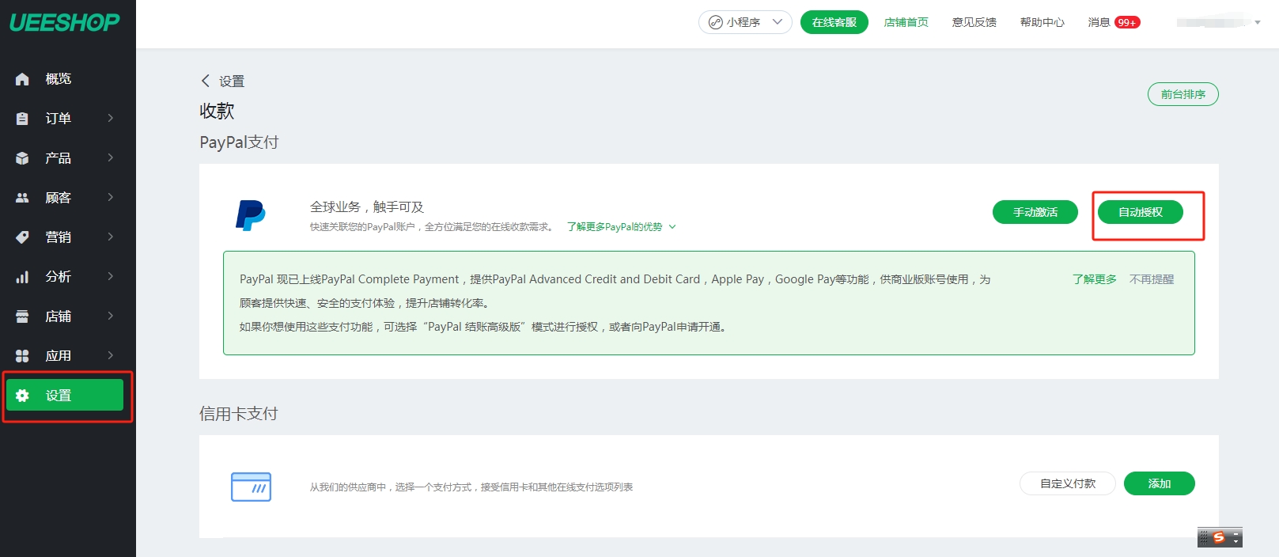Click the mini program link icon
The height and width of the screenshot is (557, 1279).
point(716,22)
